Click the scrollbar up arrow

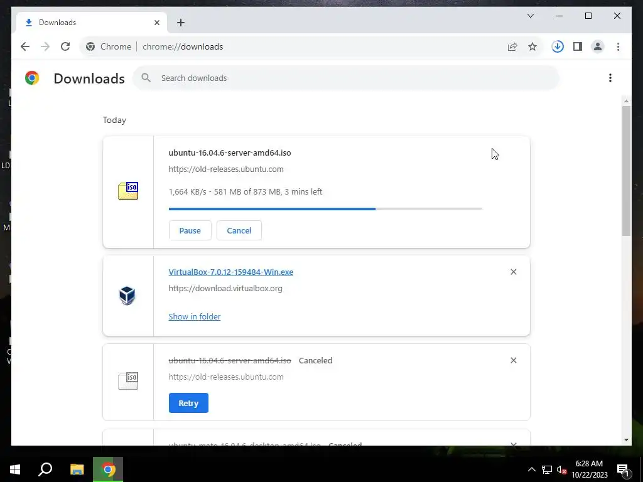[626, 101]
